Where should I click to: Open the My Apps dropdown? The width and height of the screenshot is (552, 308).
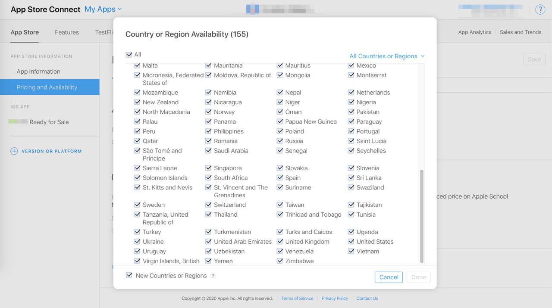103,9
